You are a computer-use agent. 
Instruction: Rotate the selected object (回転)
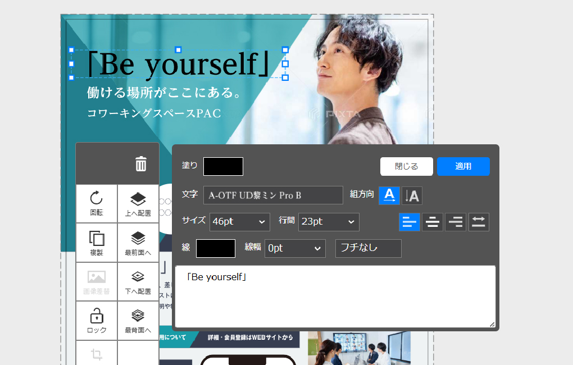click(x=97, y=203)
